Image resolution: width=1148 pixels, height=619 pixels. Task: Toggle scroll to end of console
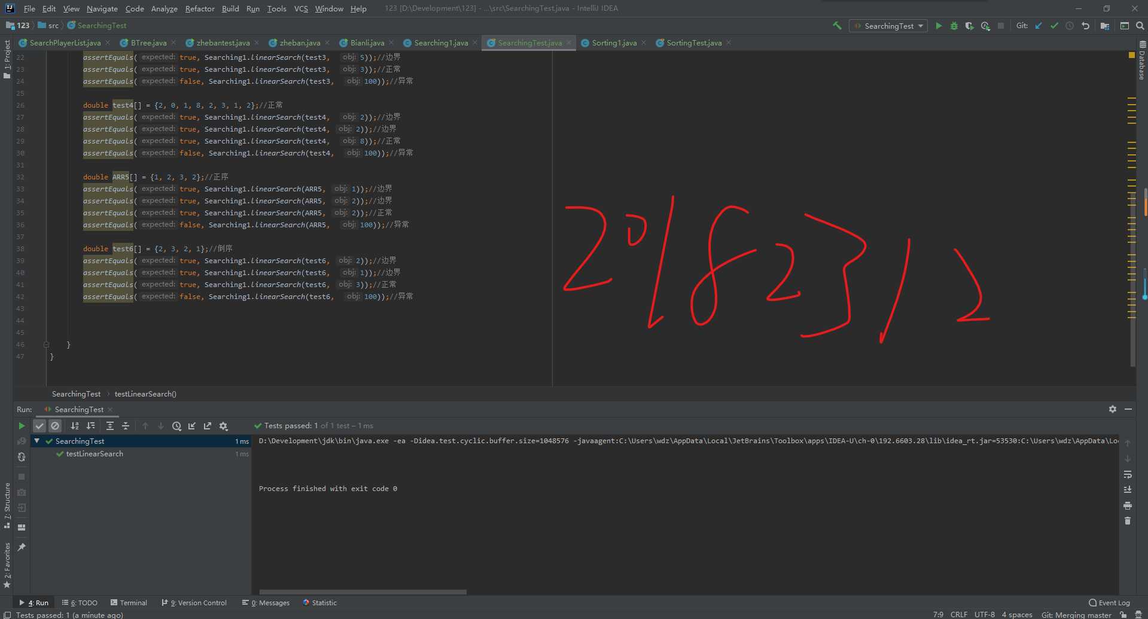(1128, 490)
